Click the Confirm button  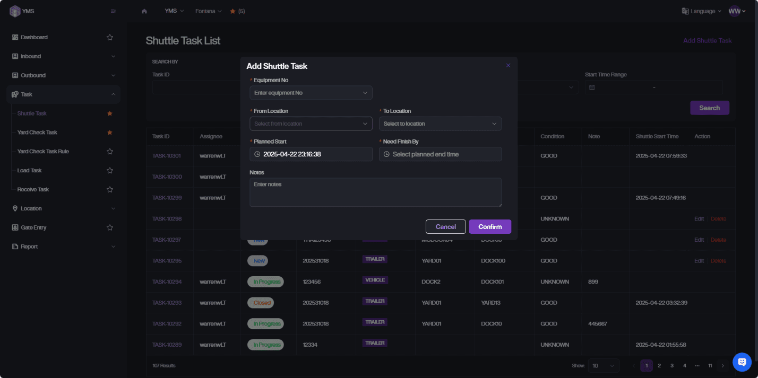[489, 227]
